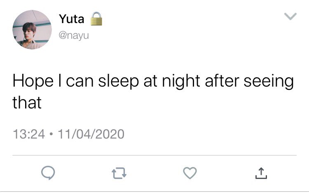Like the tweet with the heart icon
The height and width of the screenshot is (193, 309).
point(190,173)
